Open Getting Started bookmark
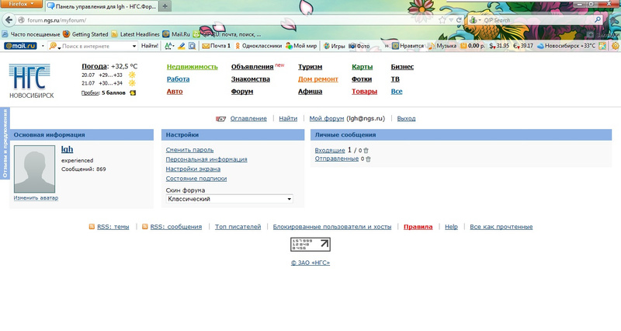This screenshot has height=331, width=621. [85, 34]
